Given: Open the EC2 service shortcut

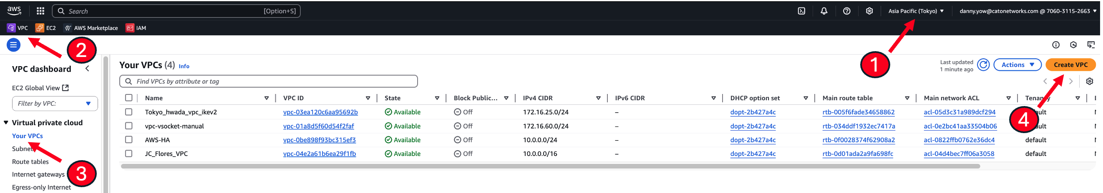Looking at the screenshot, I should click(46, 28).
